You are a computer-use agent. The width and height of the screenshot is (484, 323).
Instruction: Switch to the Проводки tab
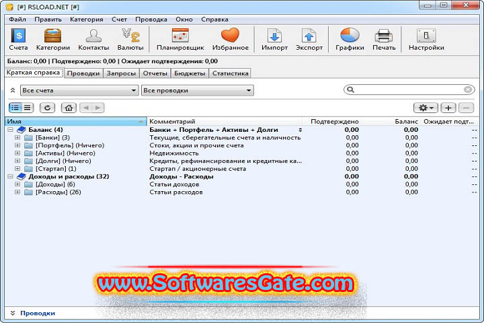point(83,73)
